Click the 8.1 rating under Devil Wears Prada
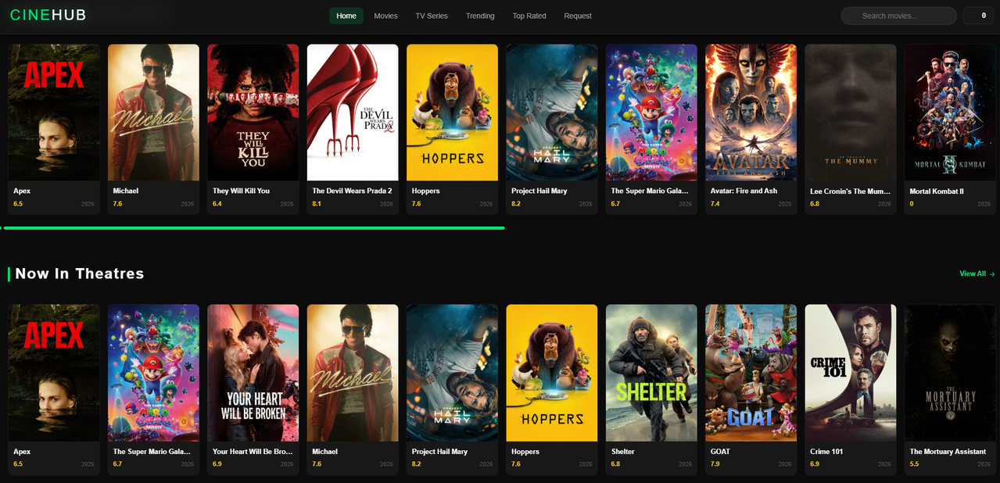The image size is (1000, 483). [317, 204]
